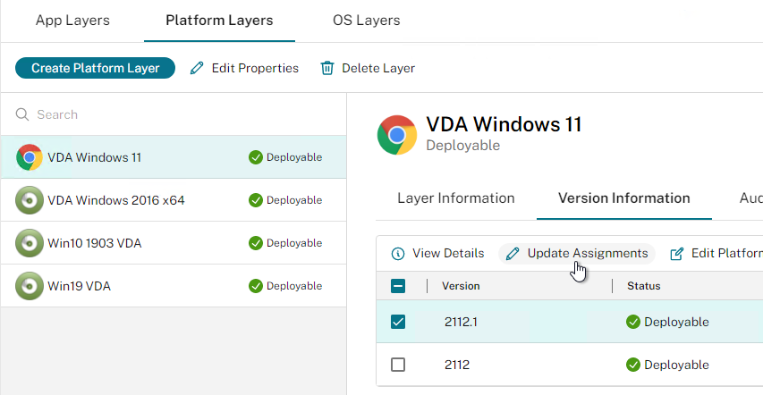Select the Version Information tab
This screenshot has width=763, height=395.
click(623, 198)
